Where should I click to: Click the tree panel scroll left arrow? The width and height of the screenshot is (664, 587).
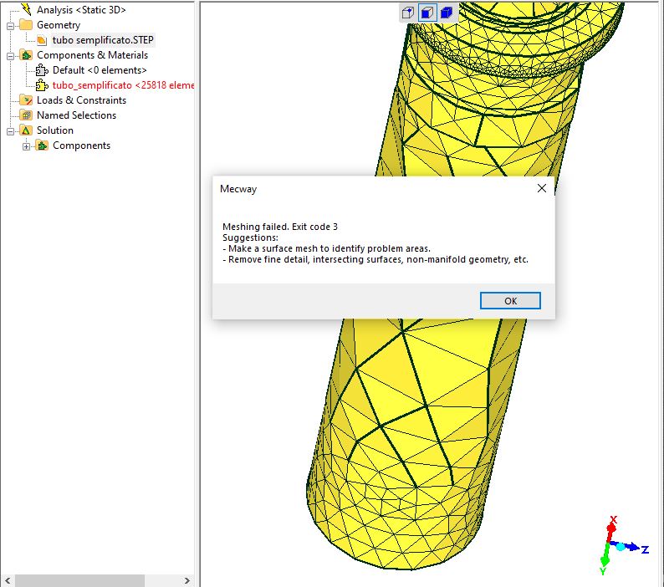click(8, 580)
